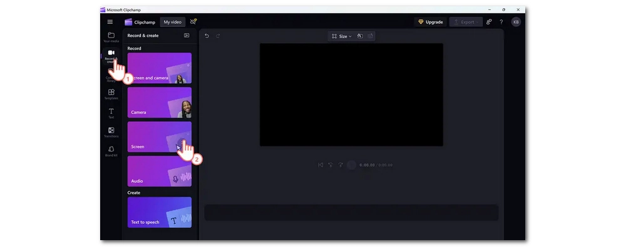Select the My video title field

(x=173, y=23)
